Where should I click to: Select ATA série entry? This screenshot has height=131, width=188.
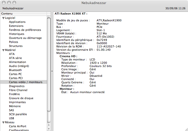[x=15, y=58]
